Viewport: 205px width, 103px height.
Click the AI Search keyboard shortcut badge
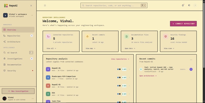[x=31, y=53]
